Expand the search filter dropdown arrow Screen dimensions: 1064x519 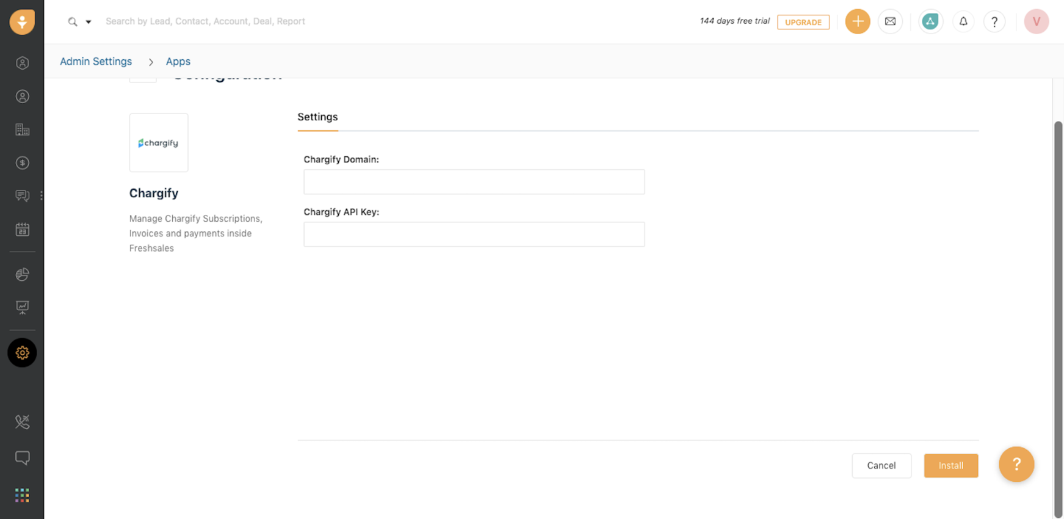89,22
